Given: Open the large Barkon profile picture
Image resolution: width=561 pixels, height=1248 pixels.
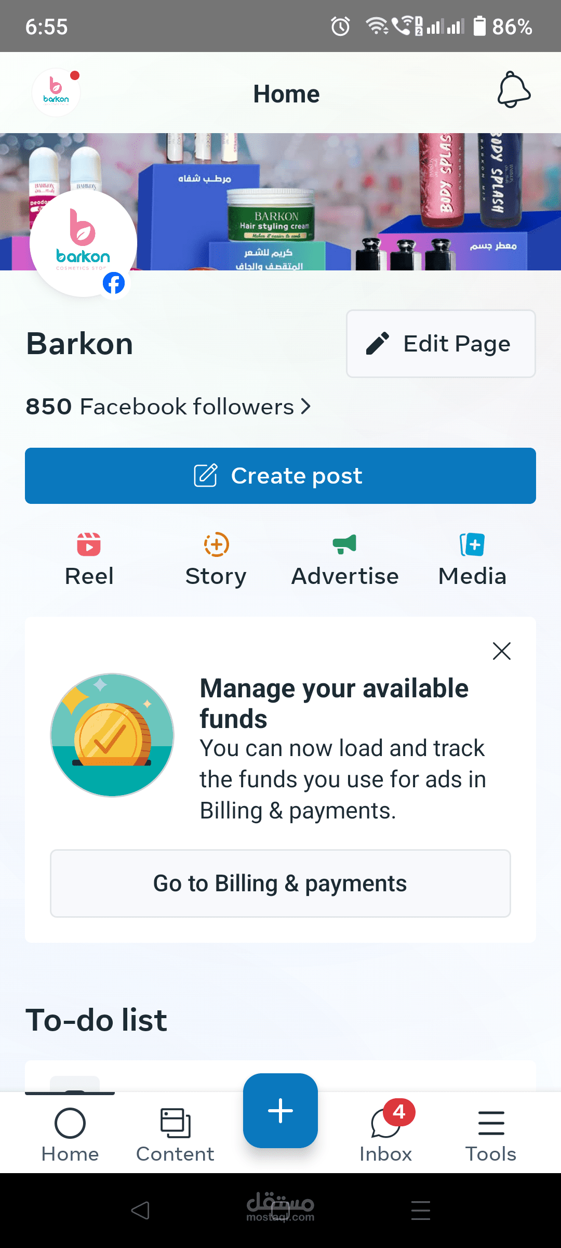Looking at the screenshot, I should (83, 243).
